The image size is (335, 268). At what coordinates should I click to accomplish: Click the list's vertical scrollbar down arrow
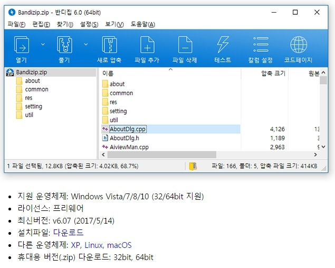[x=323, y=146]
